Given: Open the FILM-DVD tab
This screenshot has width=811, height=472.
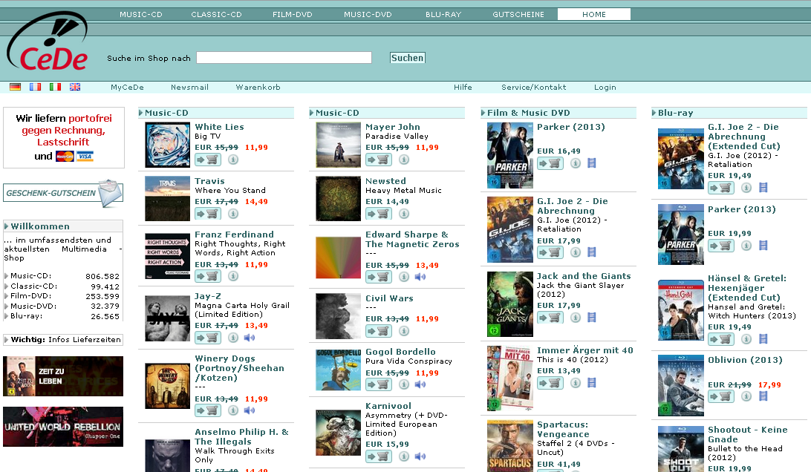Looking at the screenshot, I should point(292,15).
